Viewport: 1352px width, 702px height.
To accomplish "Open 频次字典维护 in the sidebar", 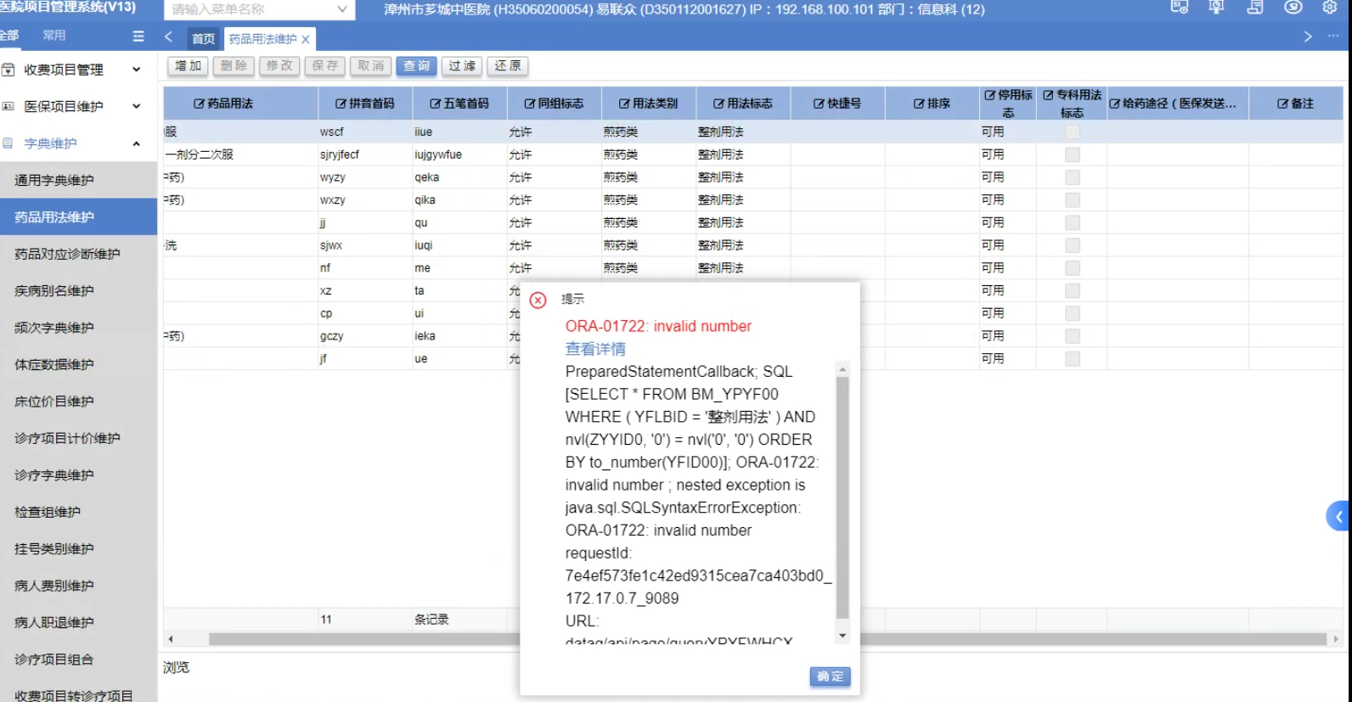I will (78, 328).
